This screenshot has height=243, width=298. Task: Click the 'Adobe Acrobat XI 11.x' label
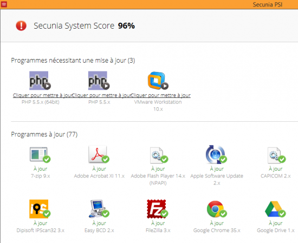(x=99, y=176)
